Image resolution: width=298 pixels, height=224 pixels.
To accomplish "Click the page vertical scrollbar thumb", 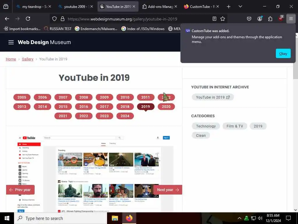I will pyautogui.click(x=296, y=58).
